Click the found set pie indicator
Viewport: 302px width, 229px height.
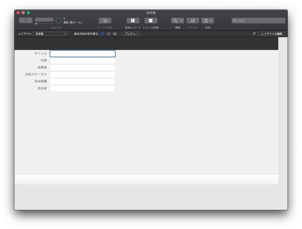58,21
